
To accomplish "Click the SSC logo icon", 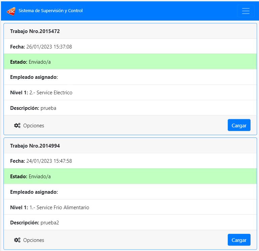I will click(x=11, y=11).
